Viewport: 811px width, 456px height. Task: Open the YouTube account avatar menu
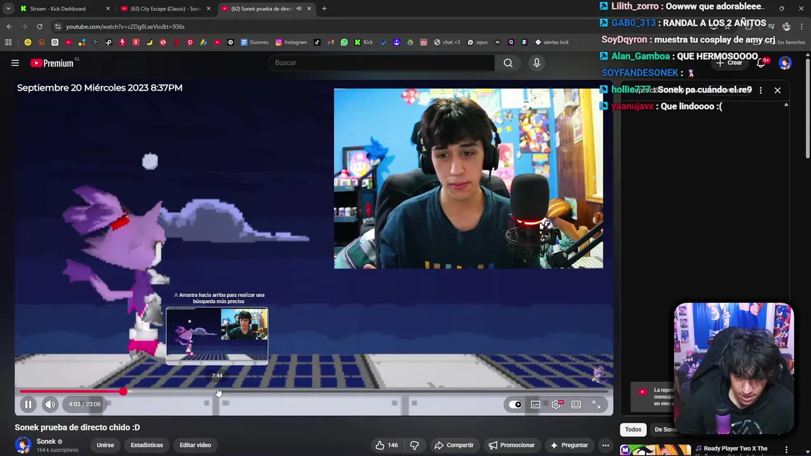[x=785, y=63]
